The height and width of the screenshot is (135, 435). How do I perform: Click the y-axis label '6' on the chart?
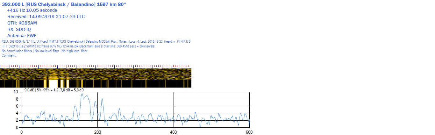(17, 106)
